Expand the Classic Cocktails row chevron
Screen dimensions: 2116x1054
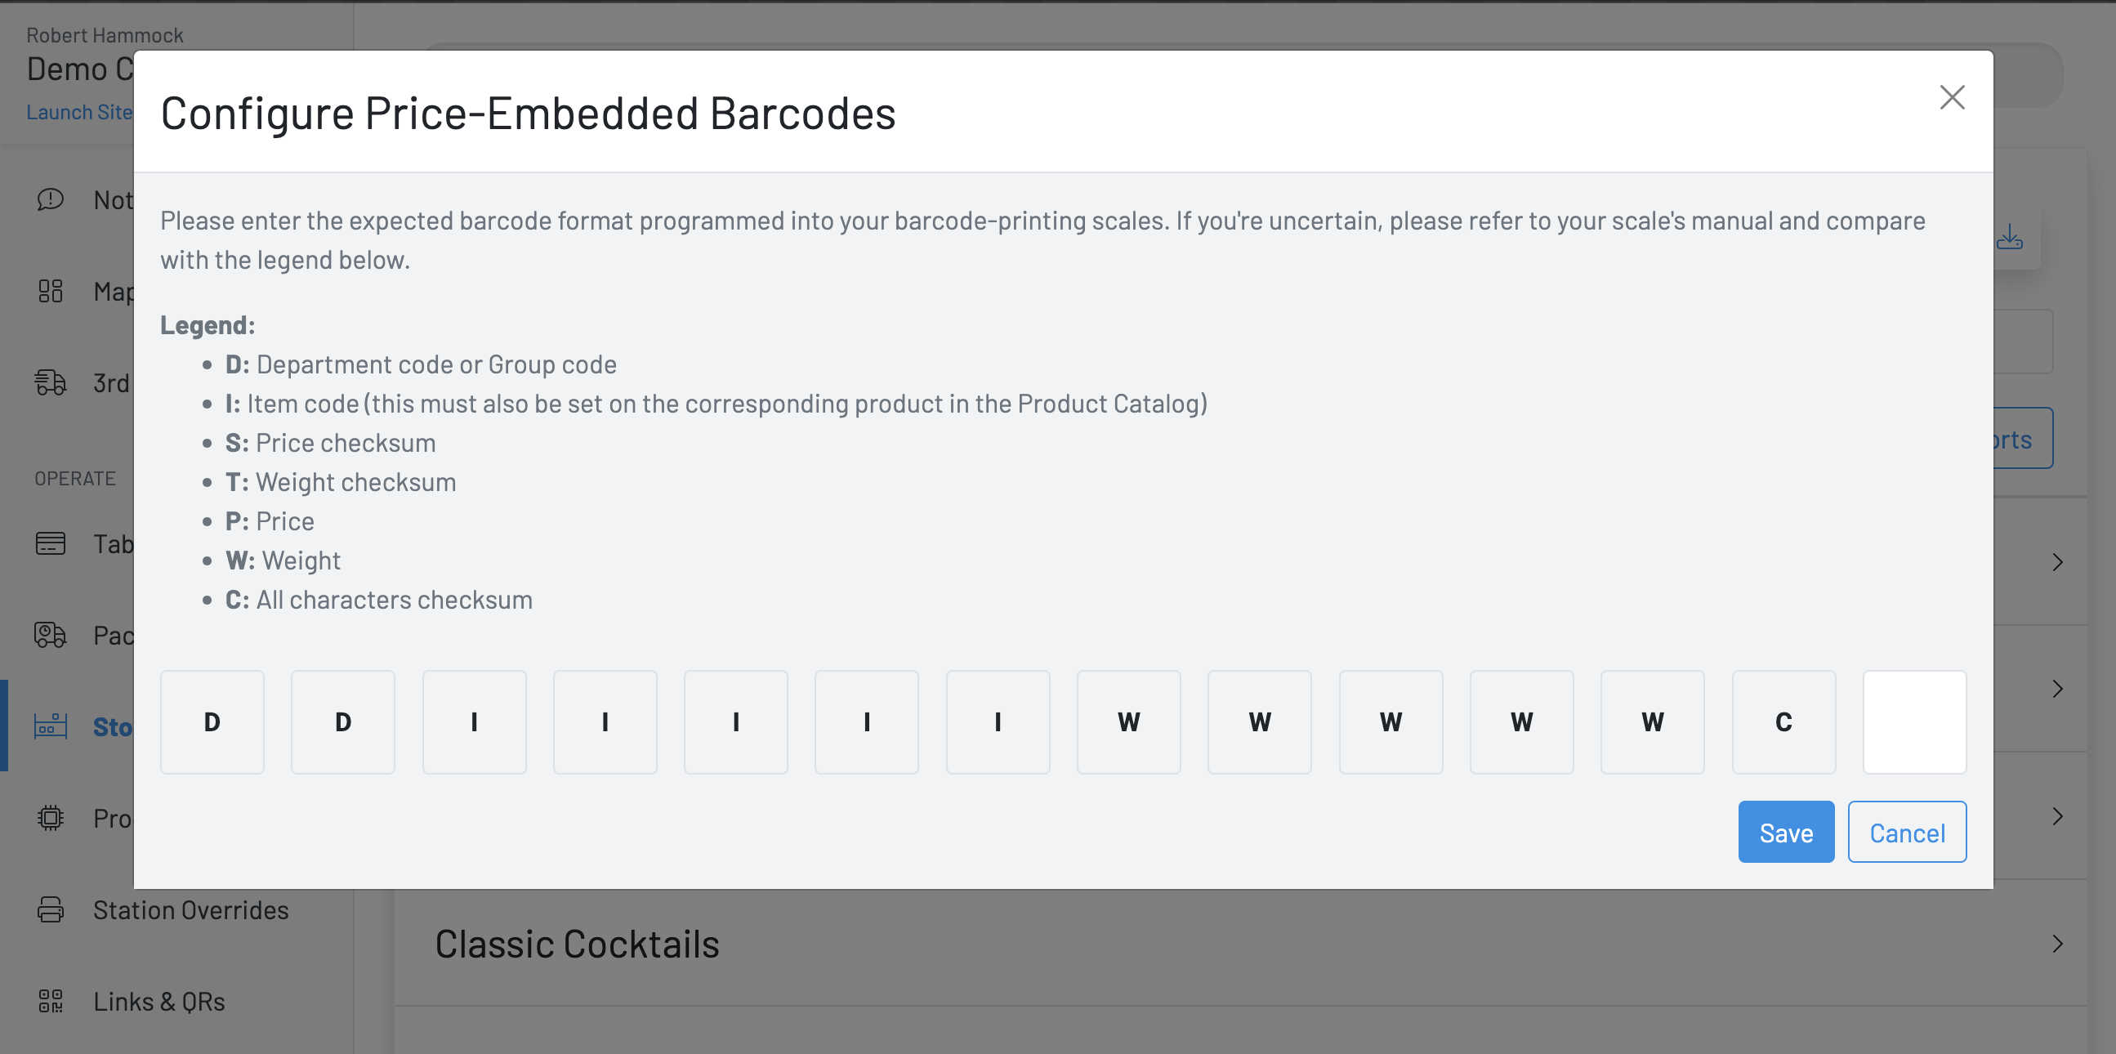coord(2057,944)
